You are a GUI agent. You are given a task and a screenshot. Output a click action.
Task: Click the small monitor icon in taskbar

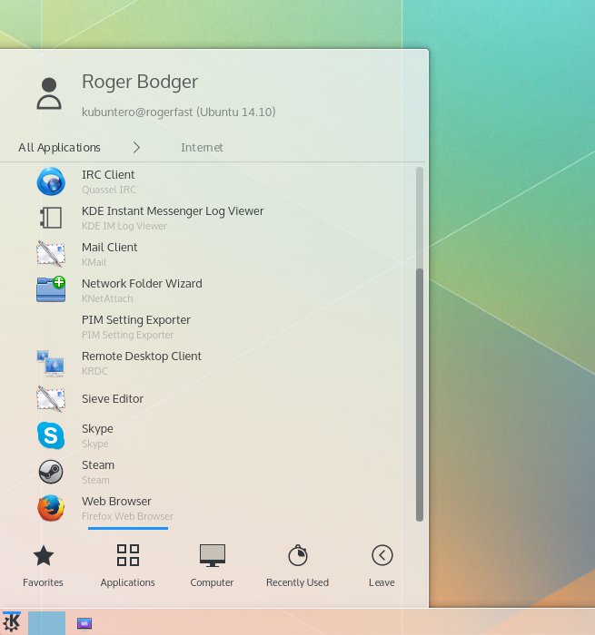tap(84, 623)
